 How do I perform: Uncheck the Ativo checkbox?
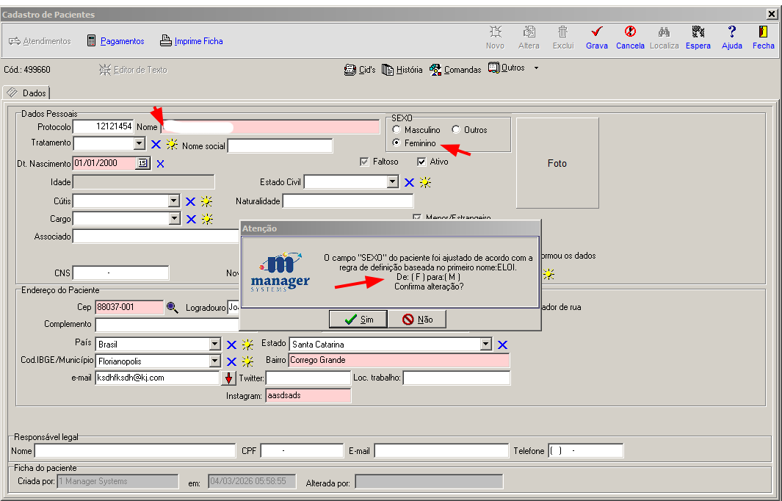pyautogui.click(x=421, y=162)
